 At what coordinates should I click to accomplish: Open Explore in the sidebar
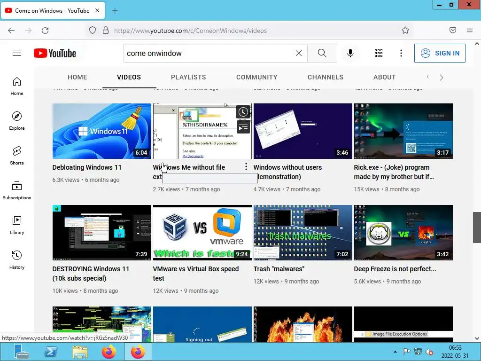coord(17,121)
